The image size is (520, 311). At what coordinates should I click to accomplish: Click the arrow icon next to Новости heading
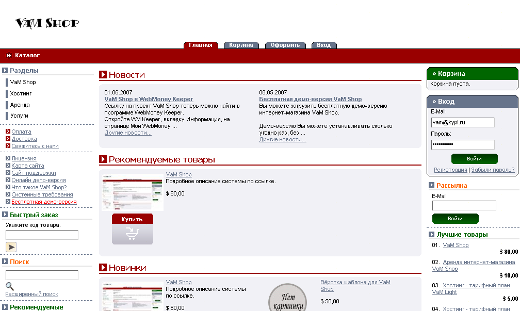coord(103,75)
